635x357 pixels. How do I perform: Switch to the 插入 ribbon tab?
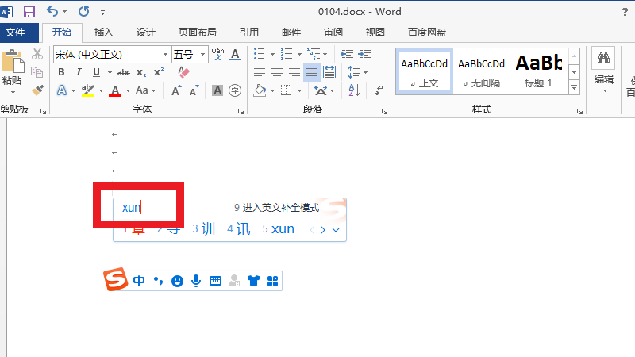click(103, 33)
